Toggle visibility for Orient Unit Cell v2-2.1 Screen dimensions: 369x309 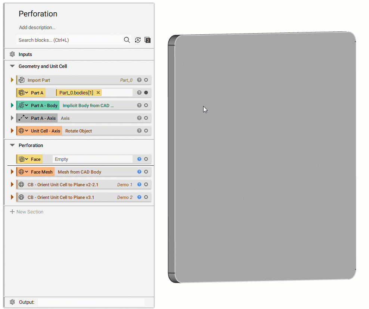[146, 185]
